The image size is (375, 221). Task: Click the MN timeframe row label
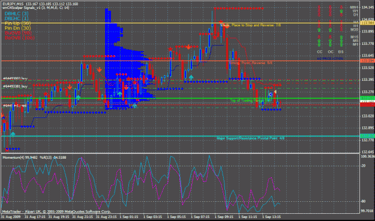[354, 7]
